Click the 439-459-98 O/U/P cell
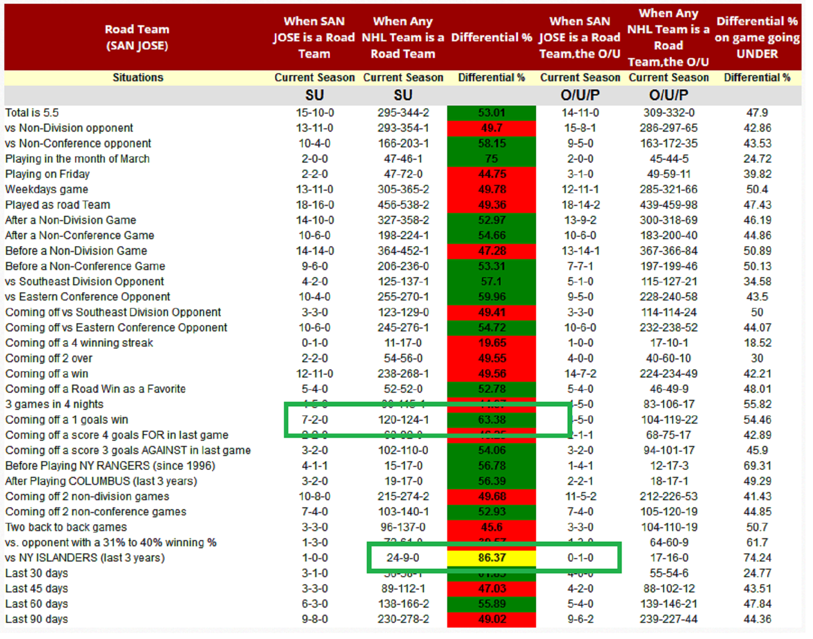This screenshot has height=639, width=813. [668, 205]
